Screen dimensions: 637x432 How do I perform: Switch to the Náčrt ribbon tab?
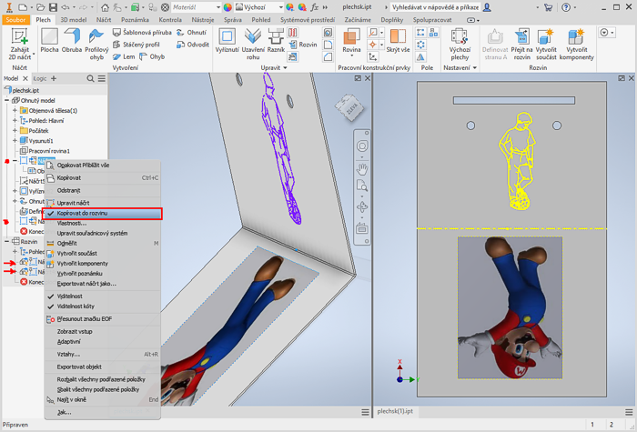click(104, 19)
